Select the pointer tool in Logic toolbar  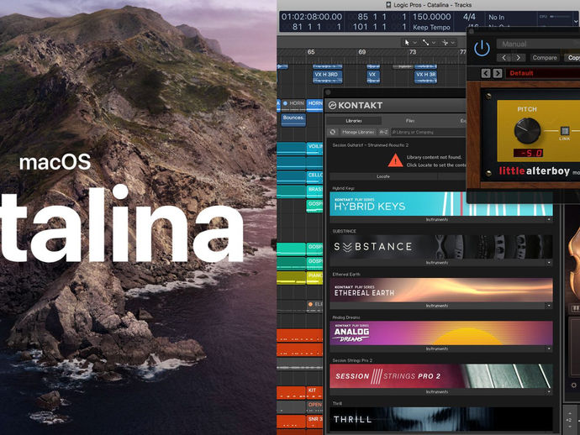coord(407,43)
